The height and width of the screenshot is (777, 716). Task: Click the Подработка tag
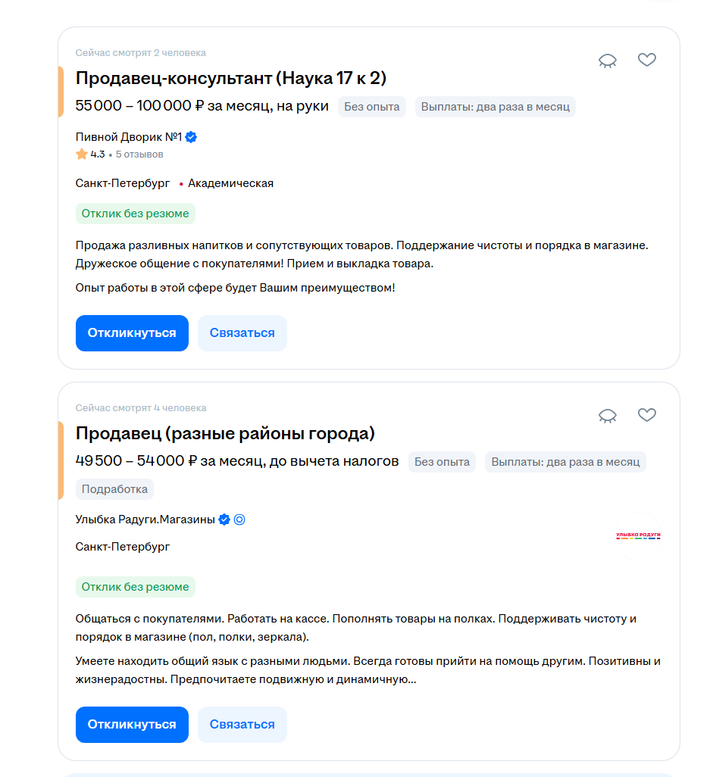point(114,489)
